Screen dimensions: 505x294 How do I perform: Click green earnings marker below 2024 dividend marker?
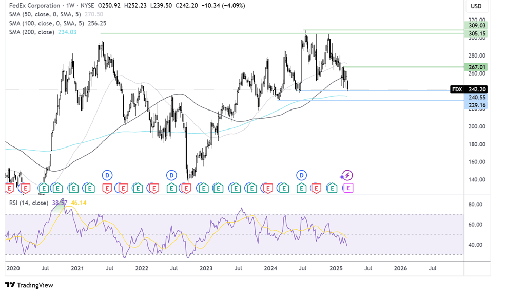(x=301, y=188)
